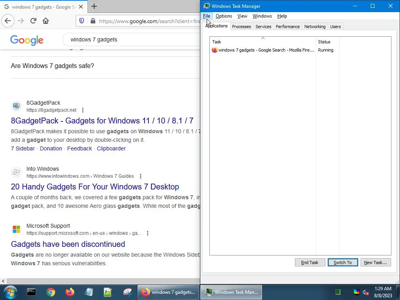Open the pinned notepad-style taskbar icon
The height and width of the screenshot is (300, 400).
[x=89, y=292]
